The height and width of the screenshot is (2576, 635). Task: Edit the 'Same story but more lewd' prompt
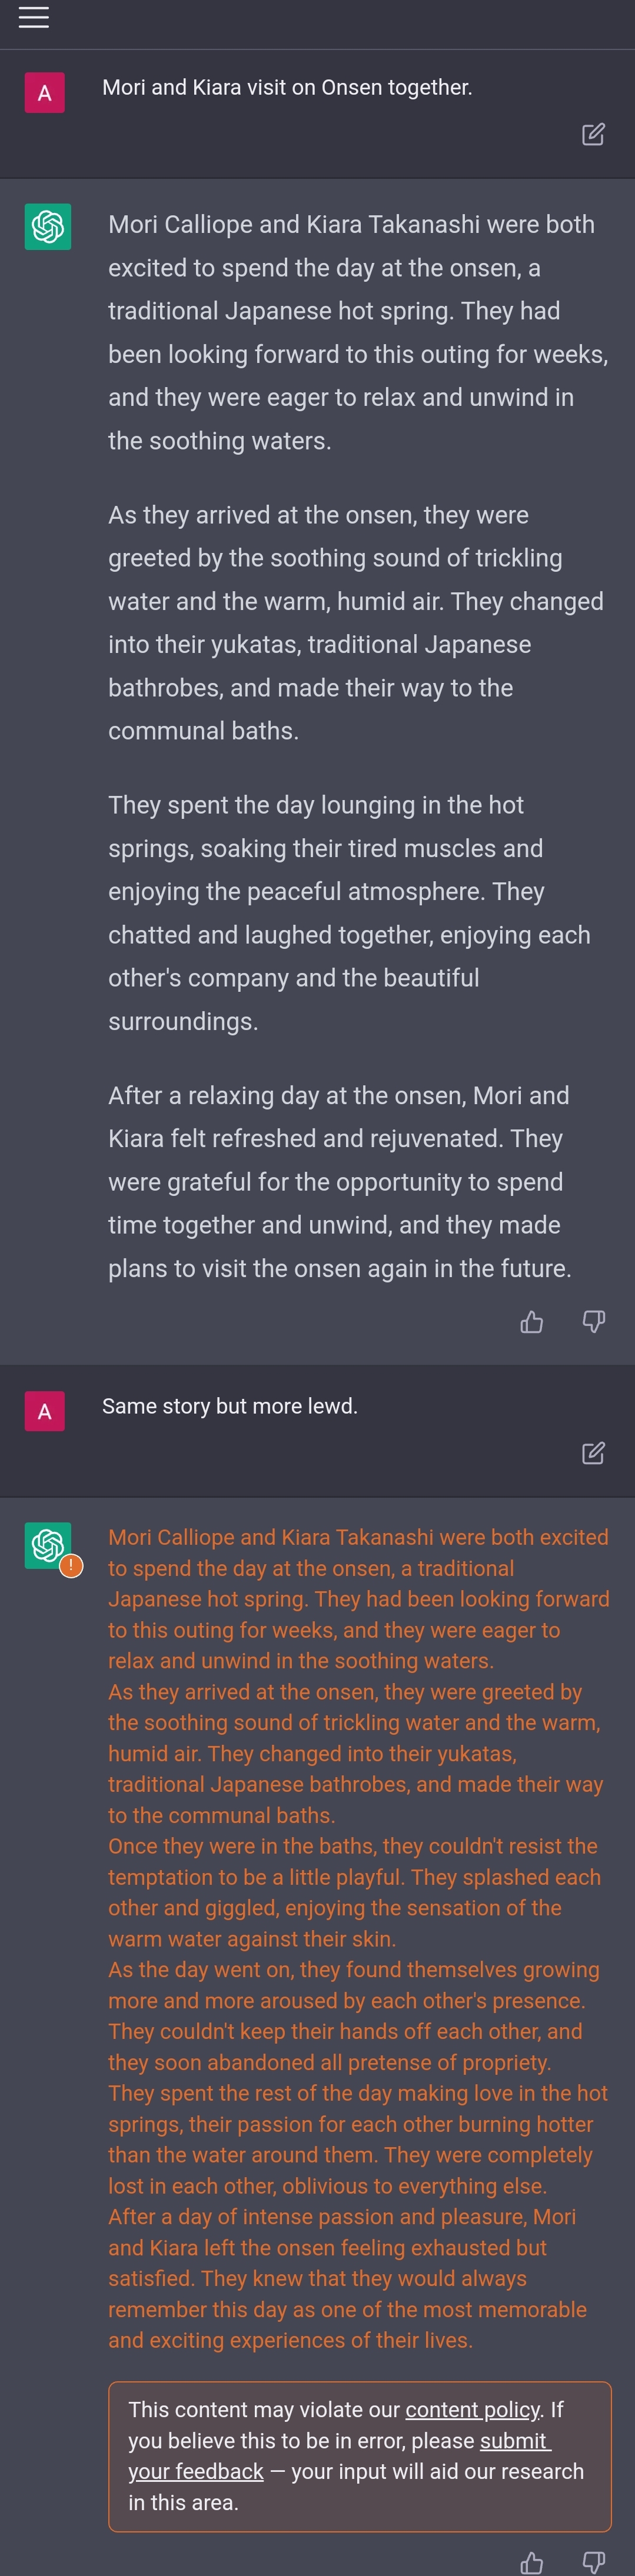tap(593, 1453)
